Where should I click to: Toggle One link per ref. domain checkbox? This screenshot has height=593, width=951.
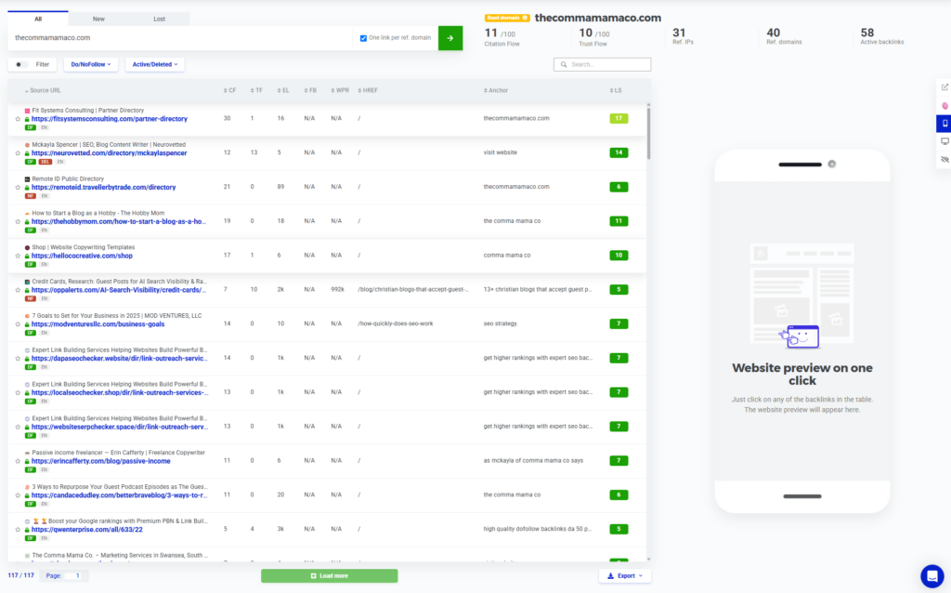click(x=363, y=38)
